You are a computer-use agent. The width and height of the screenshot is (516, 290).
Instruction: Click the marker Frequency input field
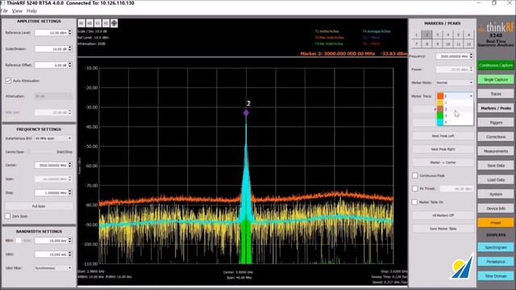[452, 56]
